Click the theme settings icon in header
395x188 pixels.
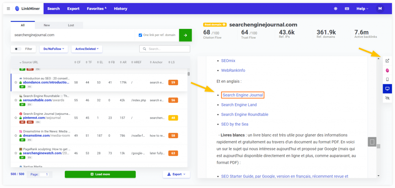click(335, 8)
